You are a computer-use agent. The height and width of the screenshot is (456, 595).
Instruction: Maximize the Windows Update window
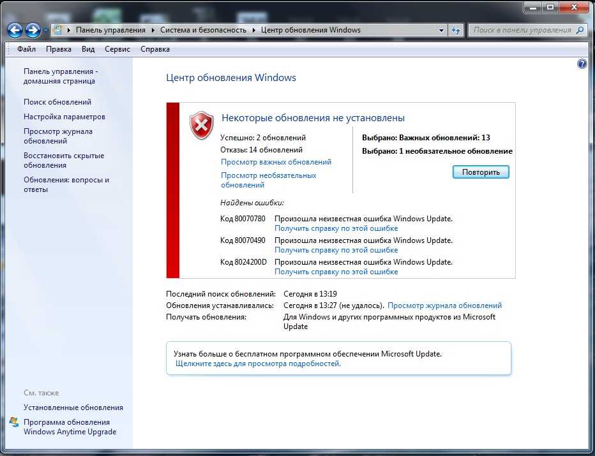[550, 7]
